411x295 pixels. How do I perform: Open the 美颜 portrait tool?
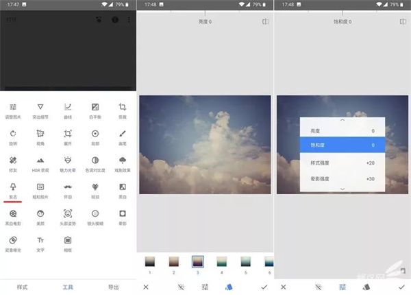click(x=40, y=218)
